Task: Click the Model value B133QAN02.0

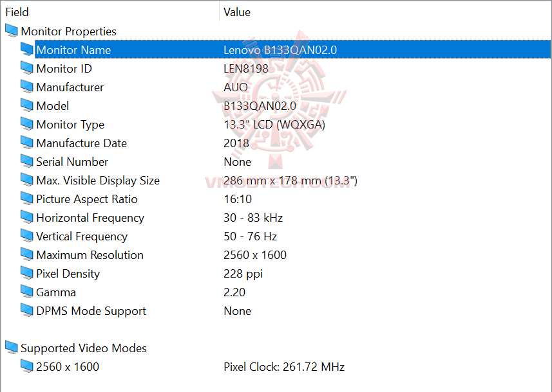Action: [260, 106]
